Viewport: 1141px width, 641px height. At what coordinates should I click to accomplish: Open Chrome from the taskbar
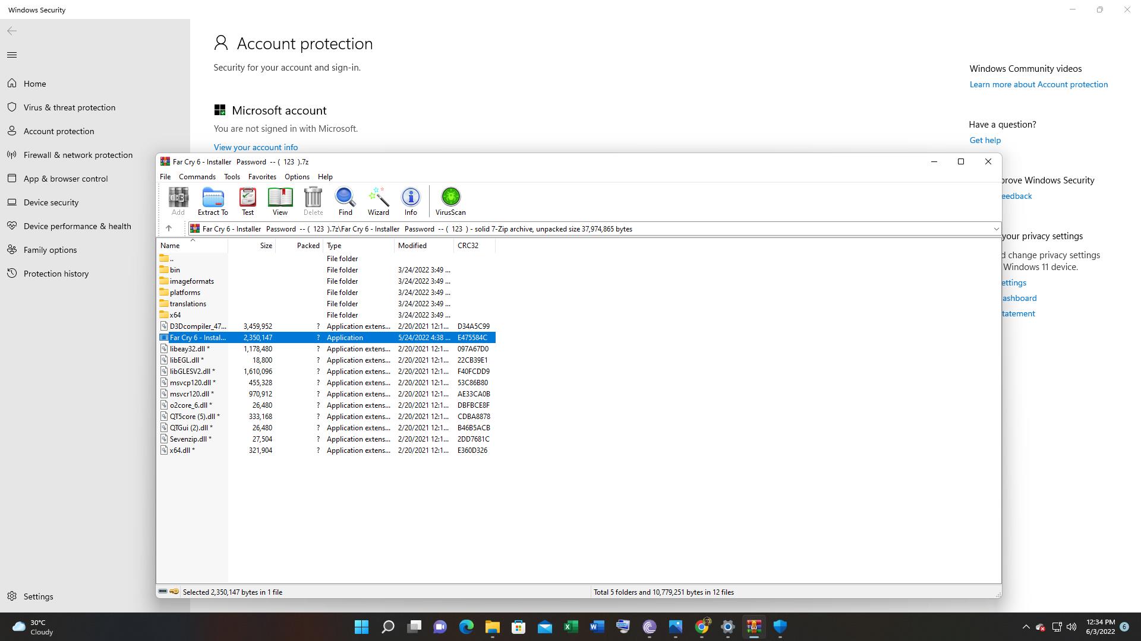coord(702,627)
